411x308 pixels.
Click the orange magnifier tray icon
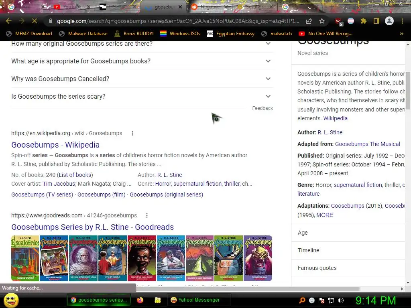coord(302,300)
